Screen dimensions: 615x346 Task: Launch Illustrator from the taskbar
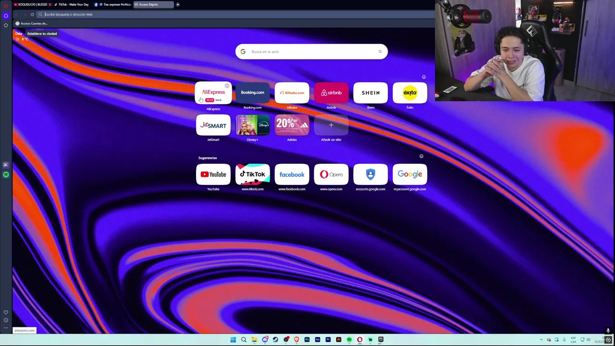click(x=339, y=340)
